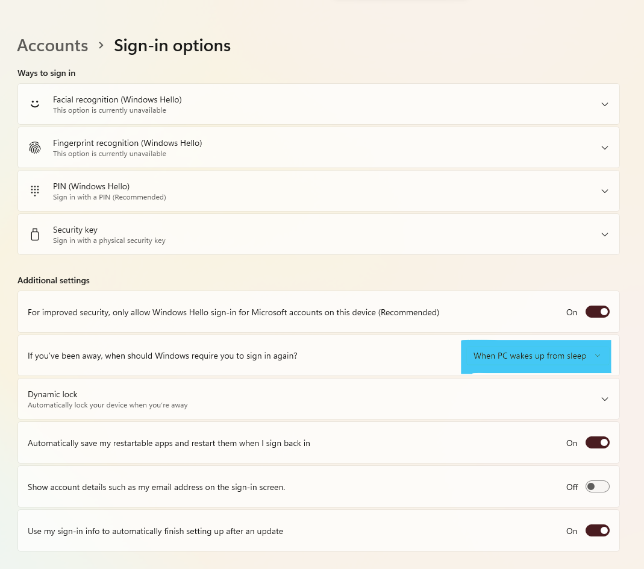The width and height of the screenshot is (644, 569).
Task: Expand the PIN (Windows Hello) chevron
Action: click(x=605, y=191)
